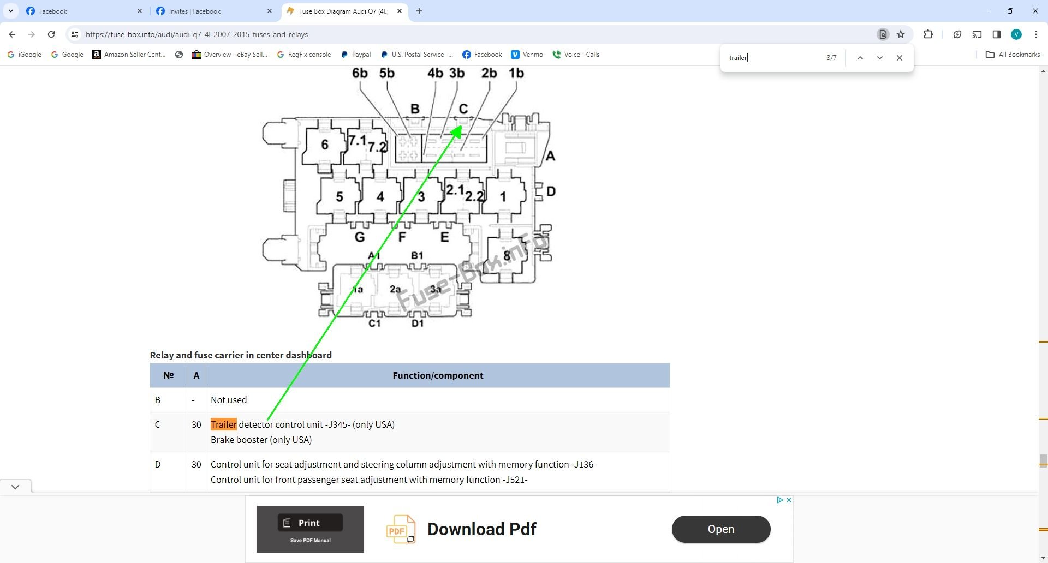Open the Extensions puzzle icon
This screenshot has width=1048, height=563.
tap(928, 34)
